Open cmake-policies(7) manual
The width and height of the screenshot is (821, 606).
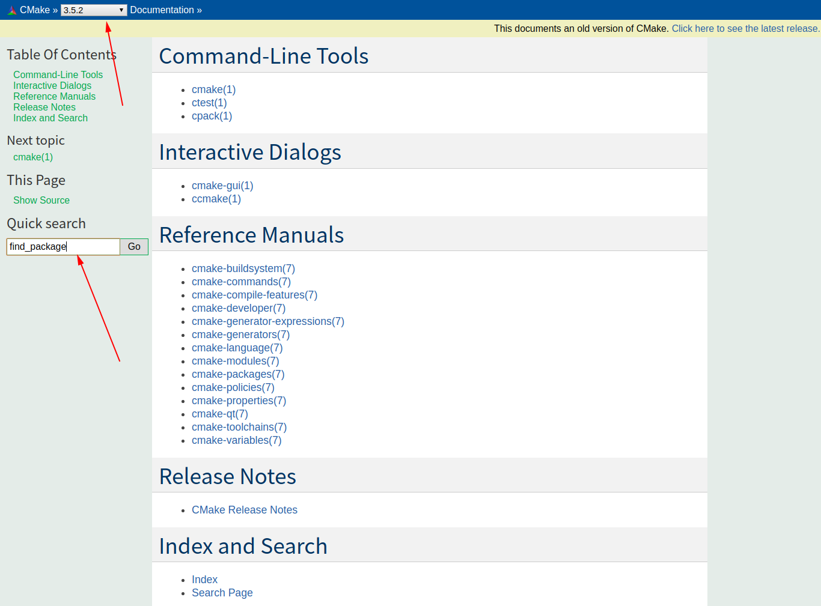point(233,387)
